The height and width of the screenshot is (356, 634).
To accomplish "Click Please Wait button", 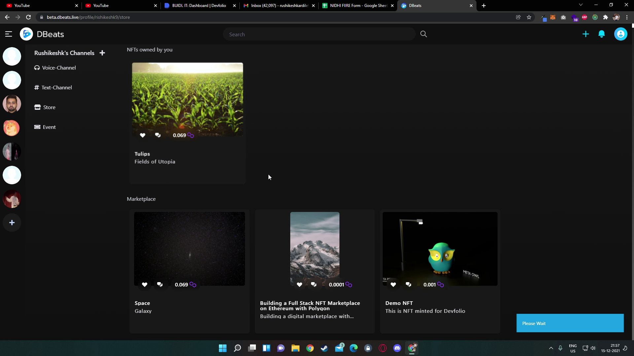I will (x=570, y=323).
